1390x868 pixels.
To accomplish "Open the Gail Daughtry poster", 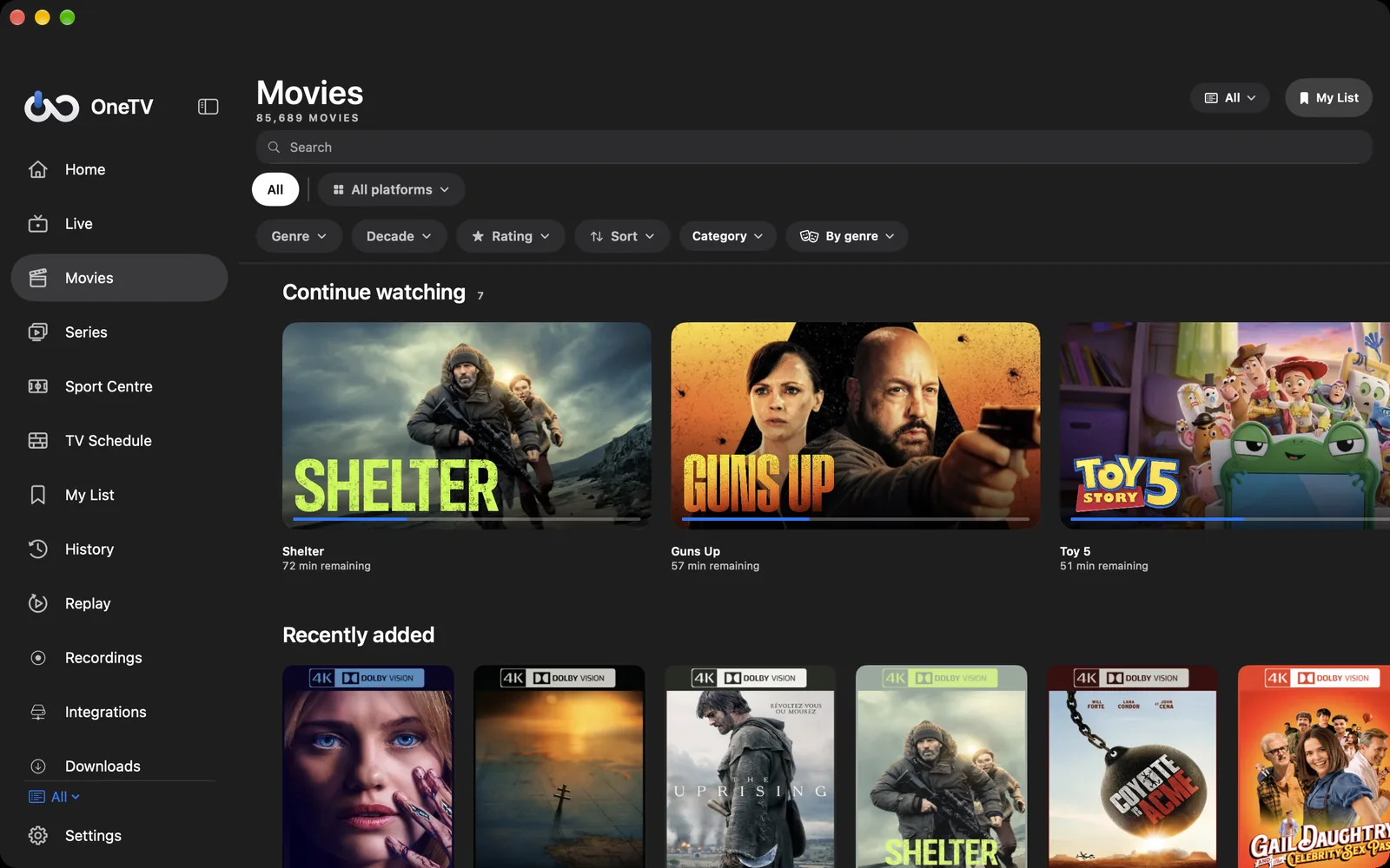I will (x=1314, y=767).
